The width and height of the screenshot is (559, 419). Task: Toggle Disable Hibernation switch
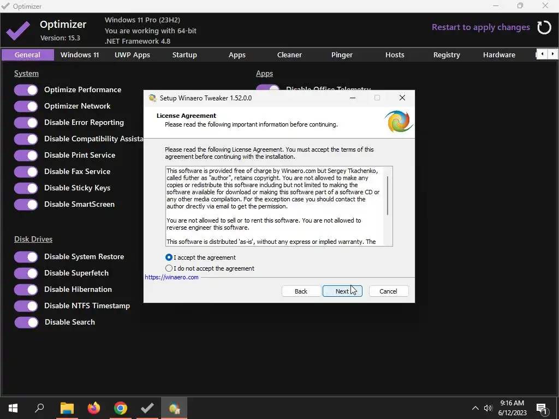[x=26, y=290]
